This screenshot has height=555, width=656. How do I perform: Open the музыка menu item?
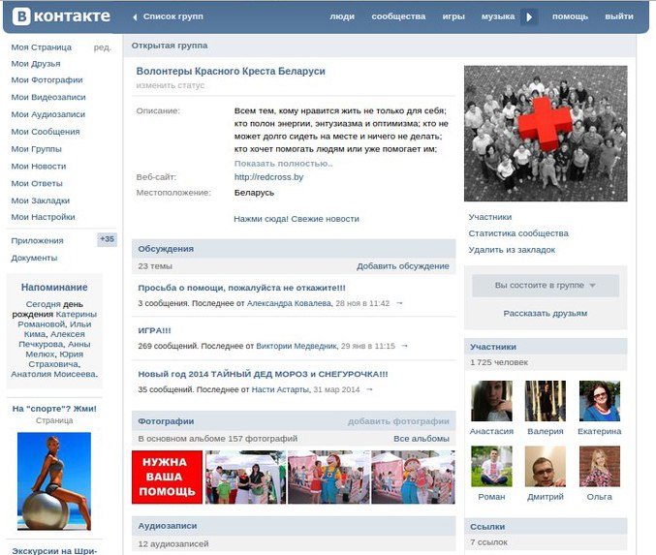pyautogui.click(x=498, y=16)
